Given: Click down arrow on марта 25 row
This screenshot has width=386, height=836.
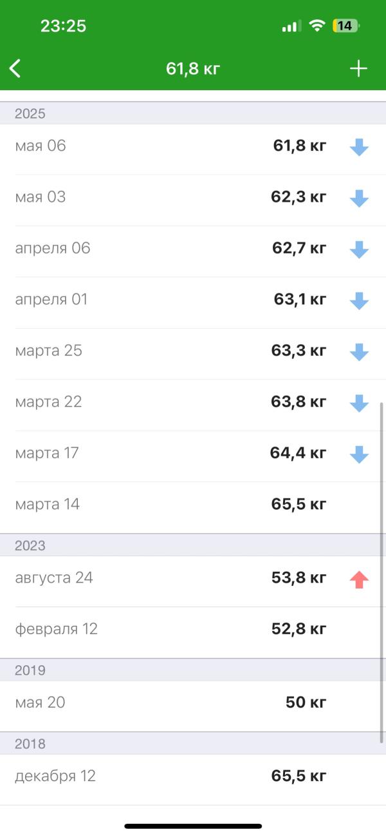Looking at the screenshot, I should pos(359,352).
